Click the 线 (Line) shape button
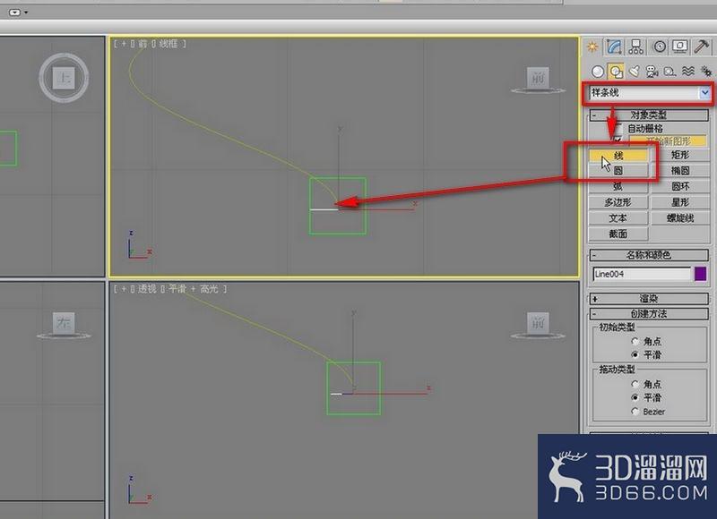 [x=618, y=155]
